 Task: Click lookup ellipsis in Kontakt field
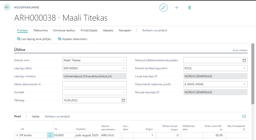[x=123, y=92]
